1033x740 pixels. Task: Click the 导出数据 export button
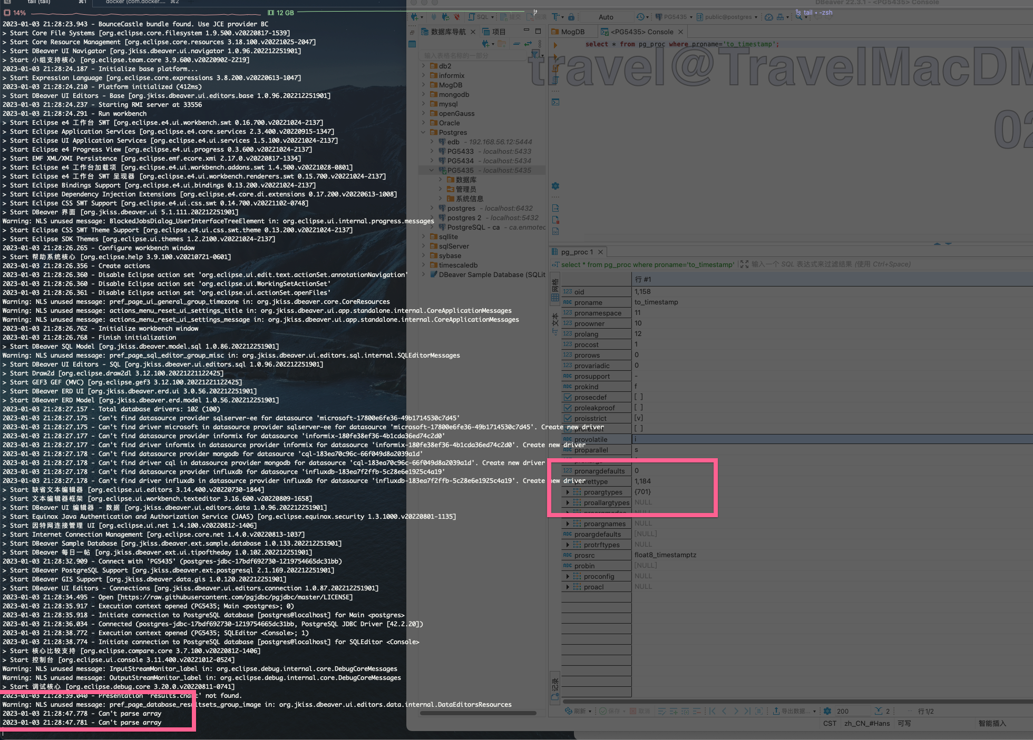[791, 711]
